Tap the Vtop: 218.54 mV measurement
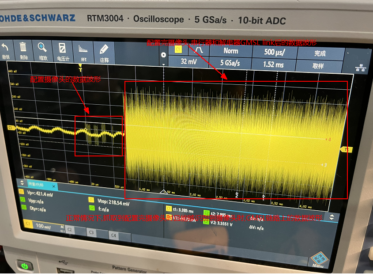The image size is (373, 277). pos(113,202)
